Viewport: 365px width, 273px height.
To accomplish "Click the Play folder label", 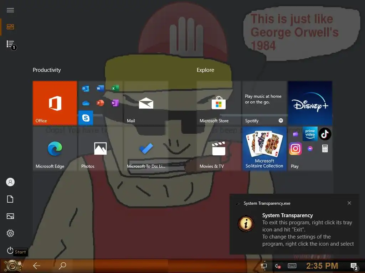I will [x=295, y=166].
